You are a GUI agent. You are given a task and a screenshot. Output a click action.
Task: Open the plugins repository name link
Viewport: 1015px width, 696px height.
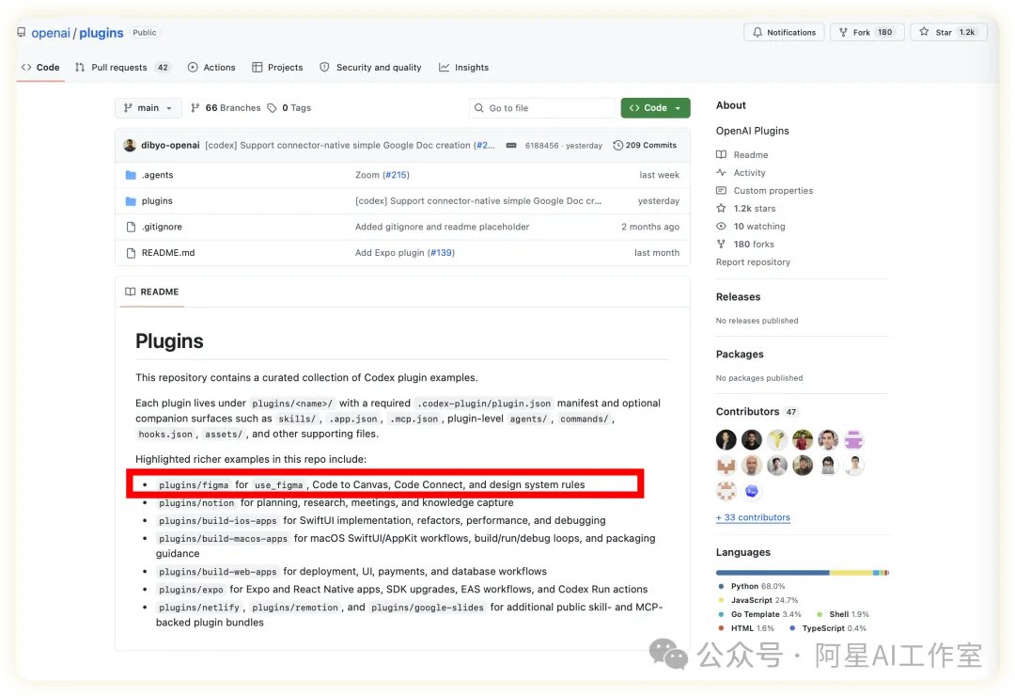click(x=101, y=33)
